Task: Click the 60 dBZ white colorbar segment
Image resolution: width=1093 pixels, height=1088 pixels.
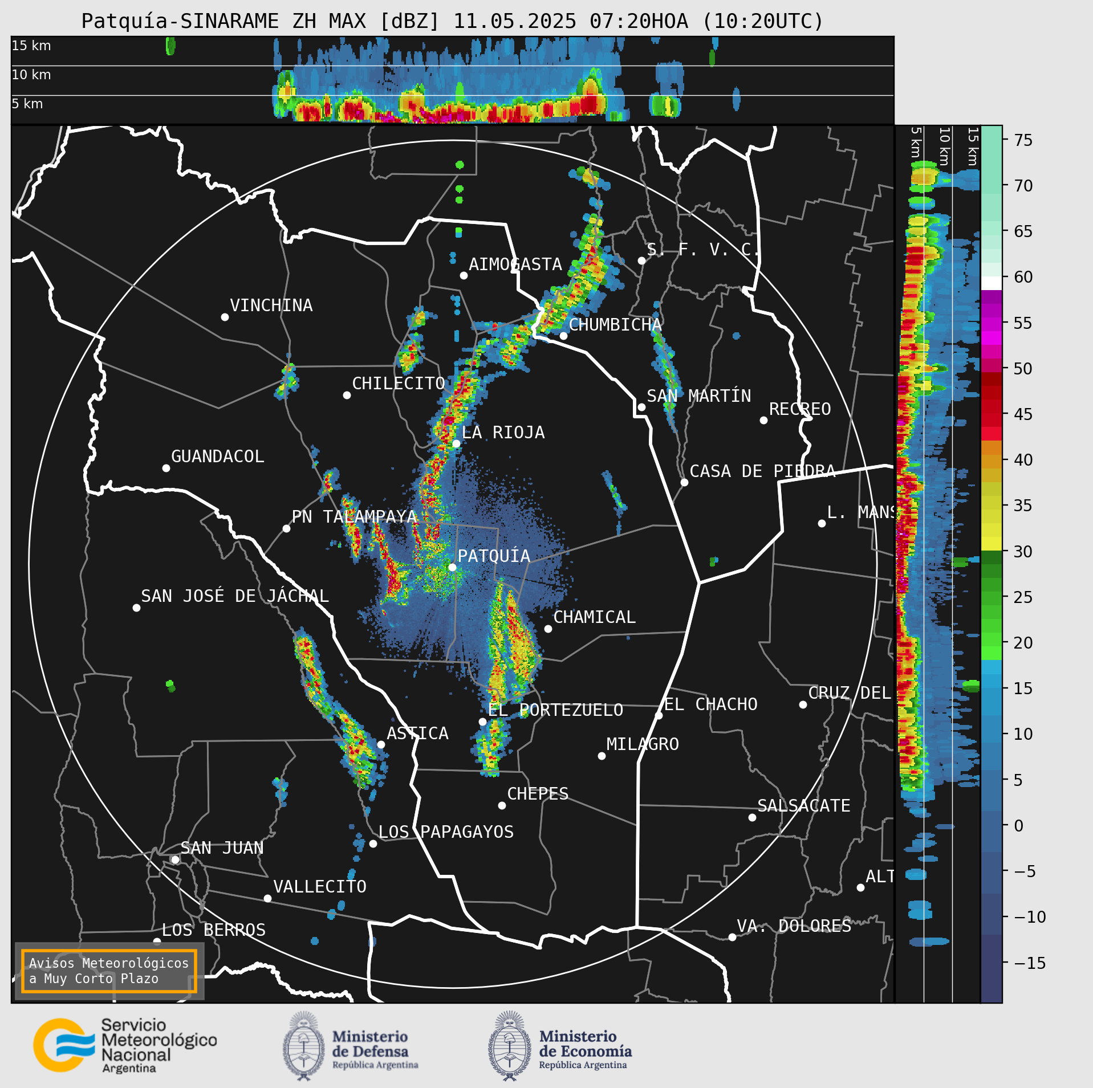Action: (x=991, y=283)
